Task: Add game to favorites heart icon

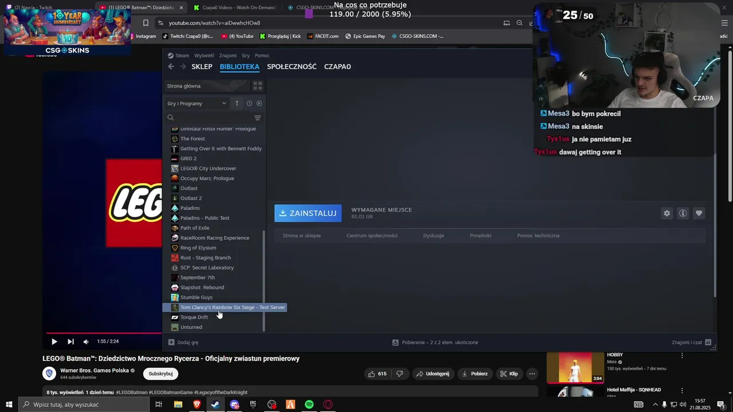Action: click(699, 213)
